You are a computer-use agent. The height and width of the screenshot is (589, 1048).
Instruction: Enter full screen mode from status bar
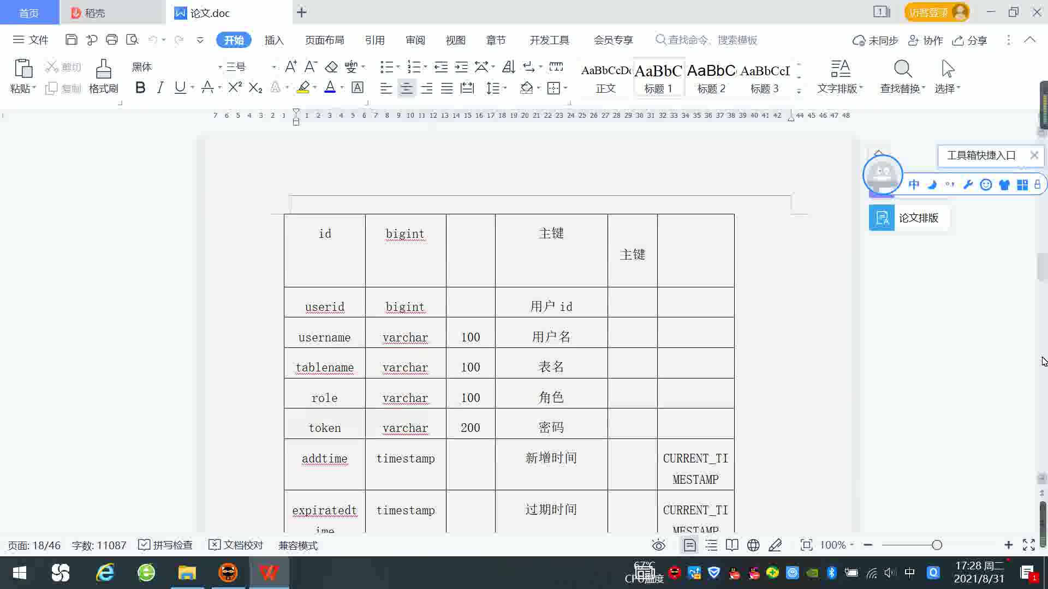click(x=1029, y=545)
